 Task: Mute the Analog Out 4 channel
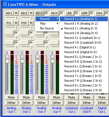click(x=57, y=97)
